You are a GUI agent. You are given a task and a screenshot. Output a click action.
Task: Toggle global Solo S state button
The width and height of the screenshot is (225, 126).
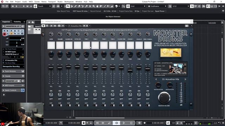point(17,6)
